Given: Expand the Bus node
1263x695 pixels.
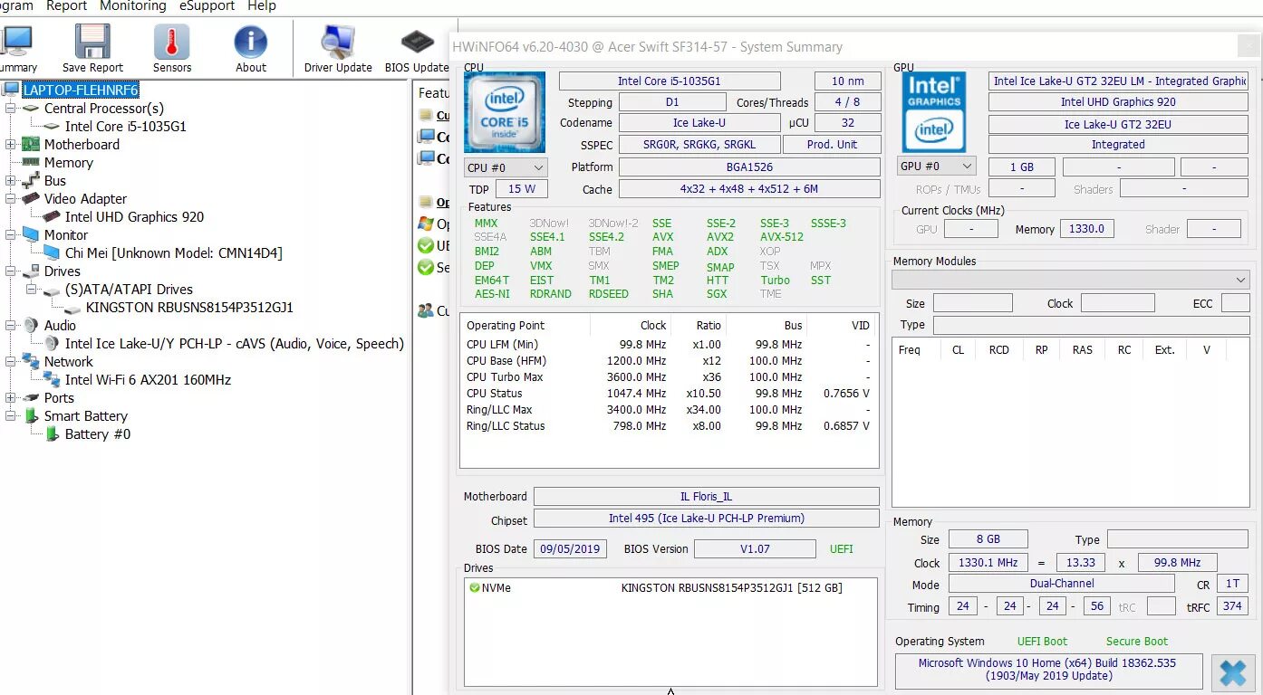Looking at the screenshot, I should pos(10,181).
